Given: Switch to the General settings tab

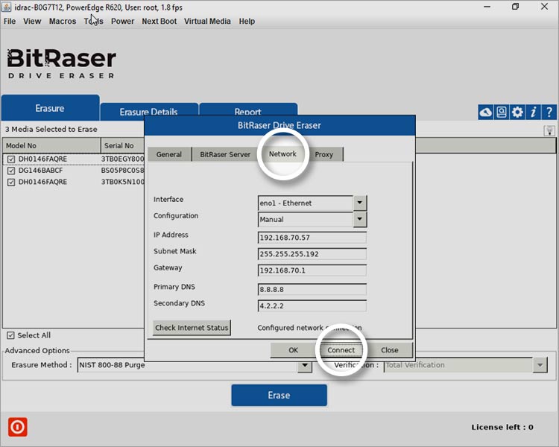Looking at the screenshot, I should (x=169, y=154).
